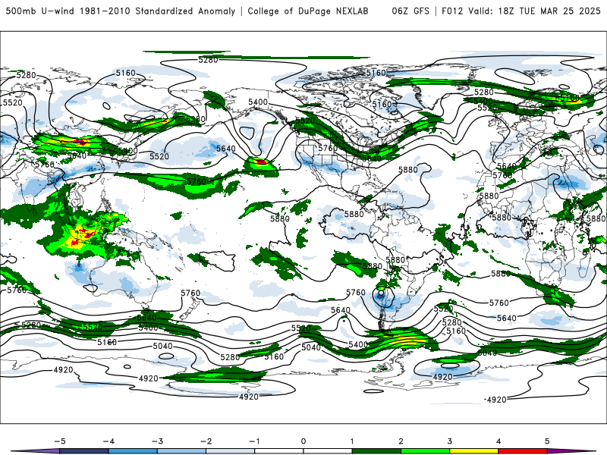Click the 'F012 Valid: 18Z TUE MAR 25 2025' text
Viewport: 607px width, 455px height.
coord(521,11)
